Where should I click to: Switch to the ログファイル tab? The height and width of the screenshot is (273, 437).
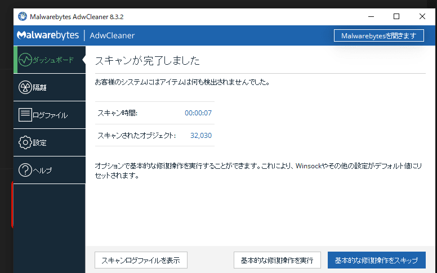point(50,115)
